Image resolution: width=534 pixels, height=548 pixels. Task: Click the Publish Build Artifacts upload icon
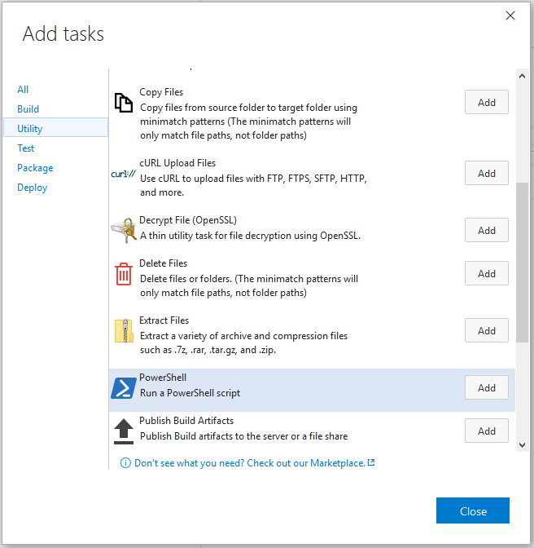(x=124, y=431)
